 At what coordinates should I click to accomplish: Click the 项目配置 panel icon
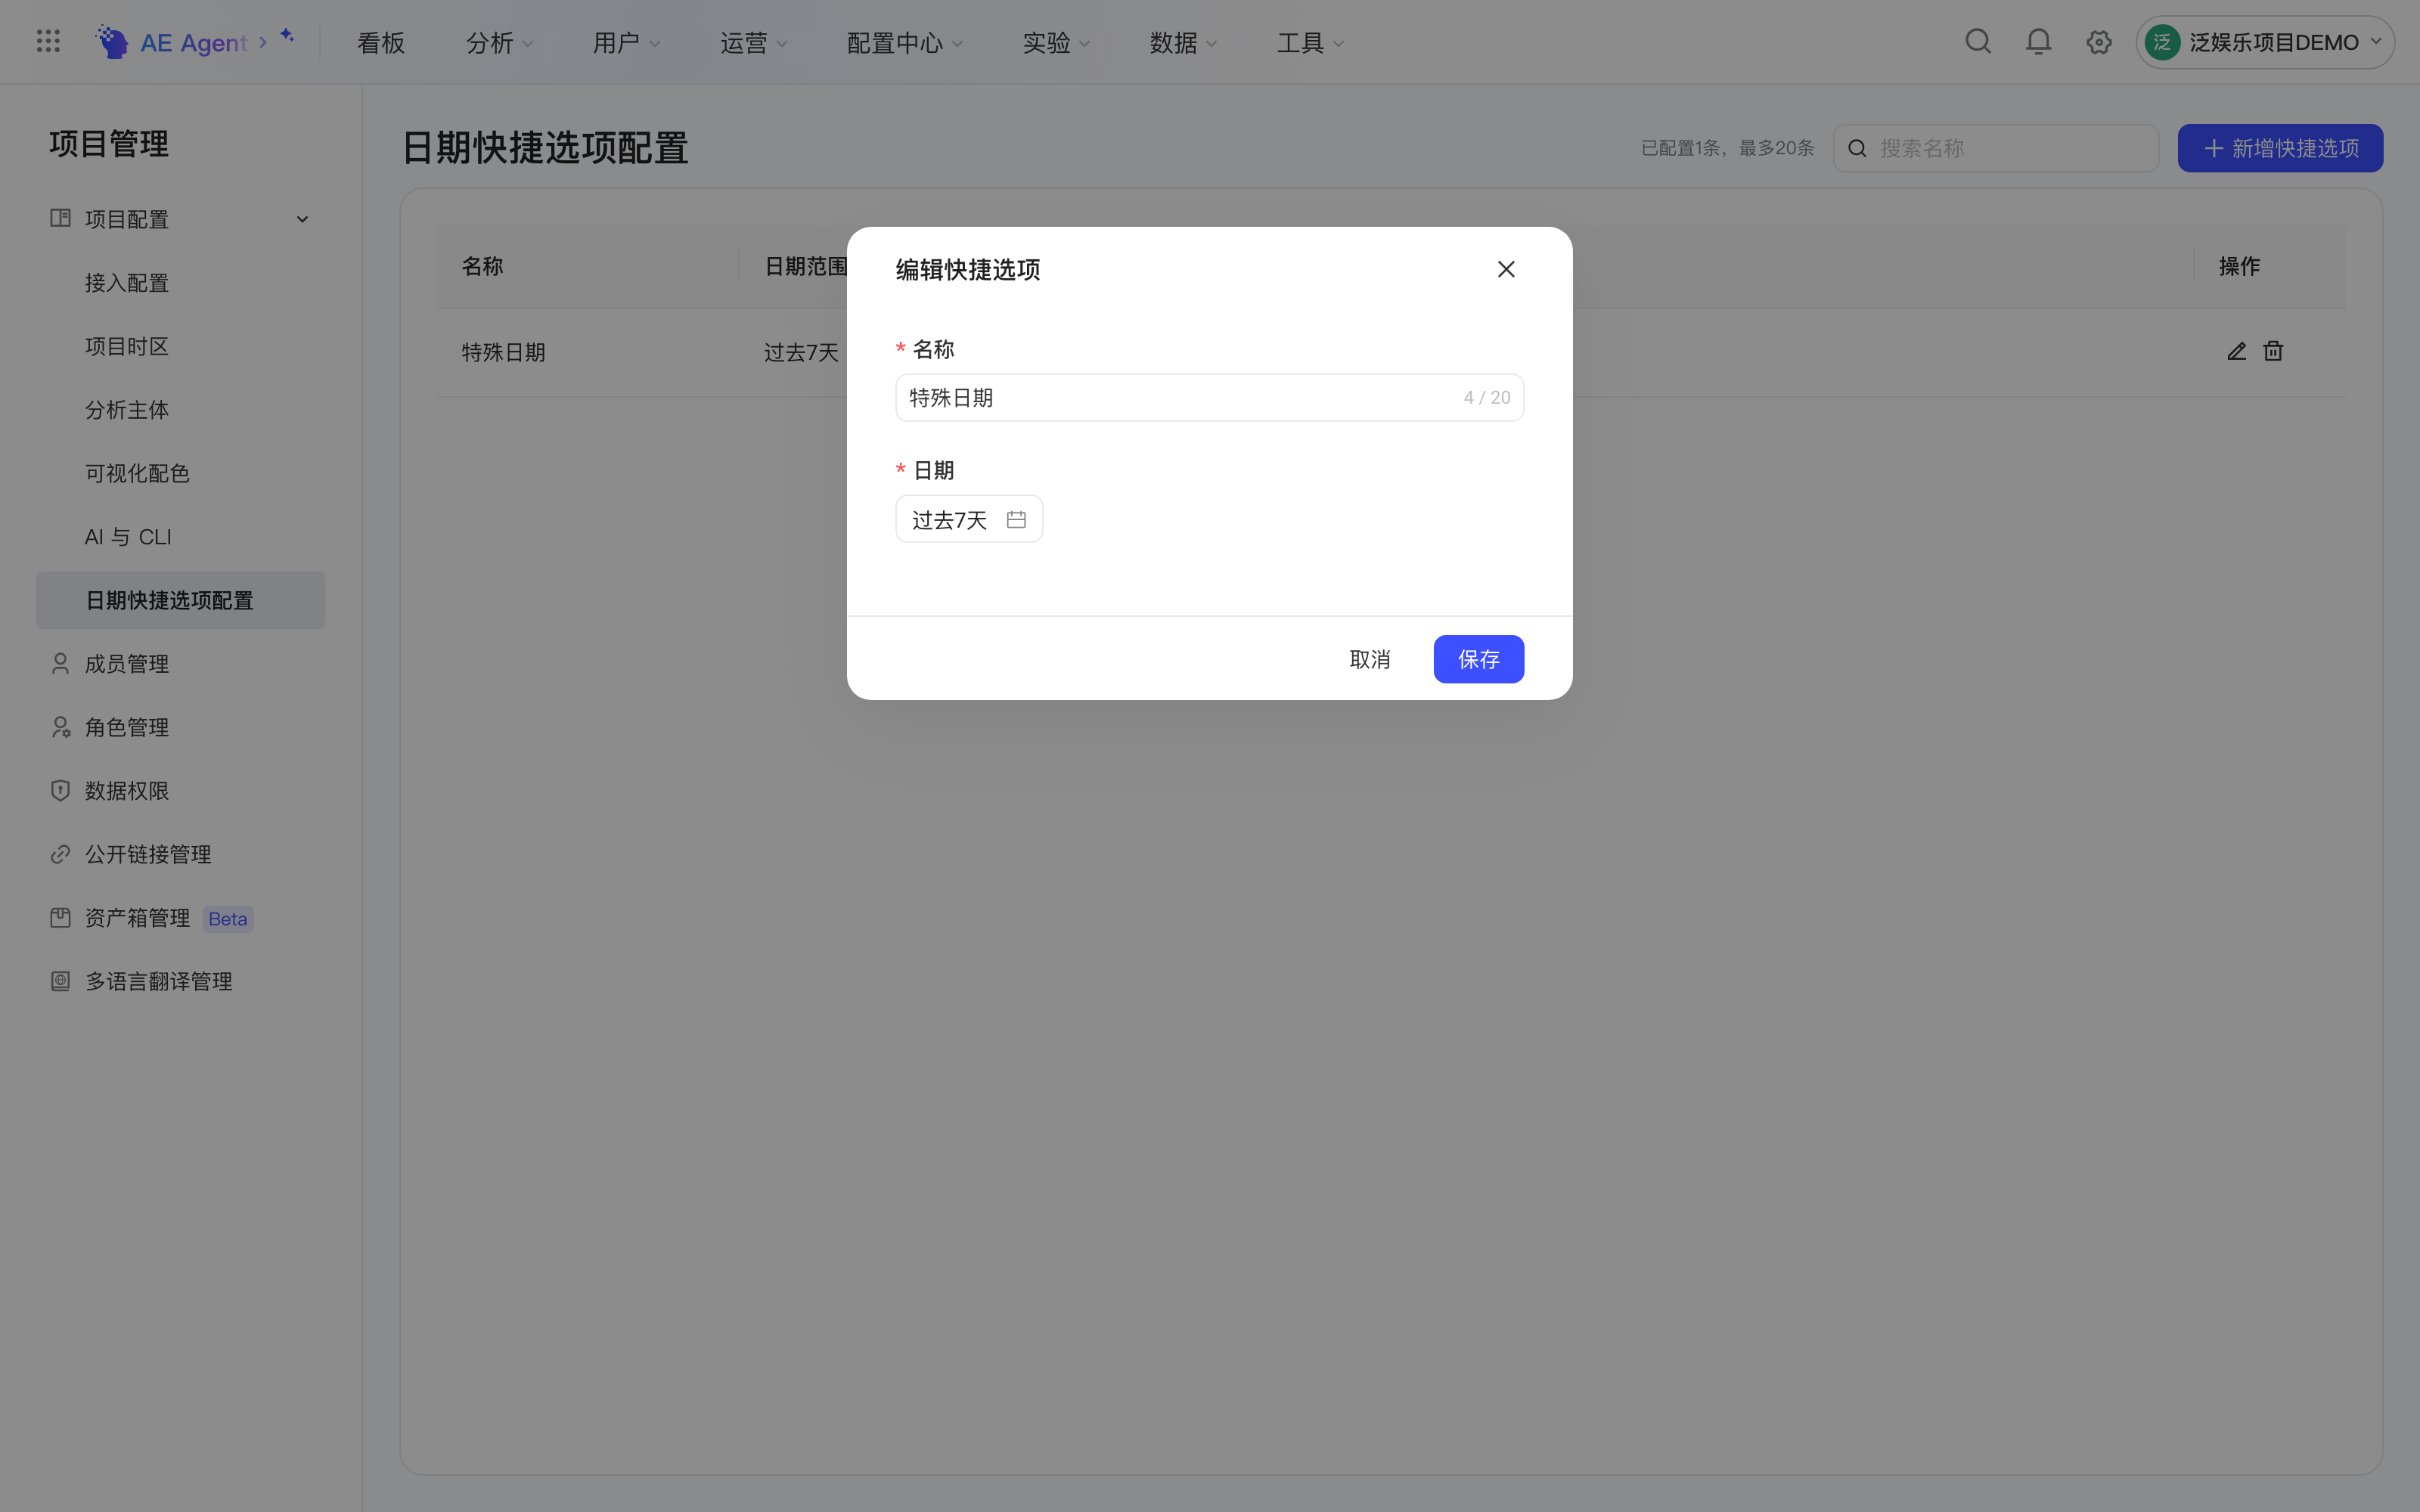[60, 218]
